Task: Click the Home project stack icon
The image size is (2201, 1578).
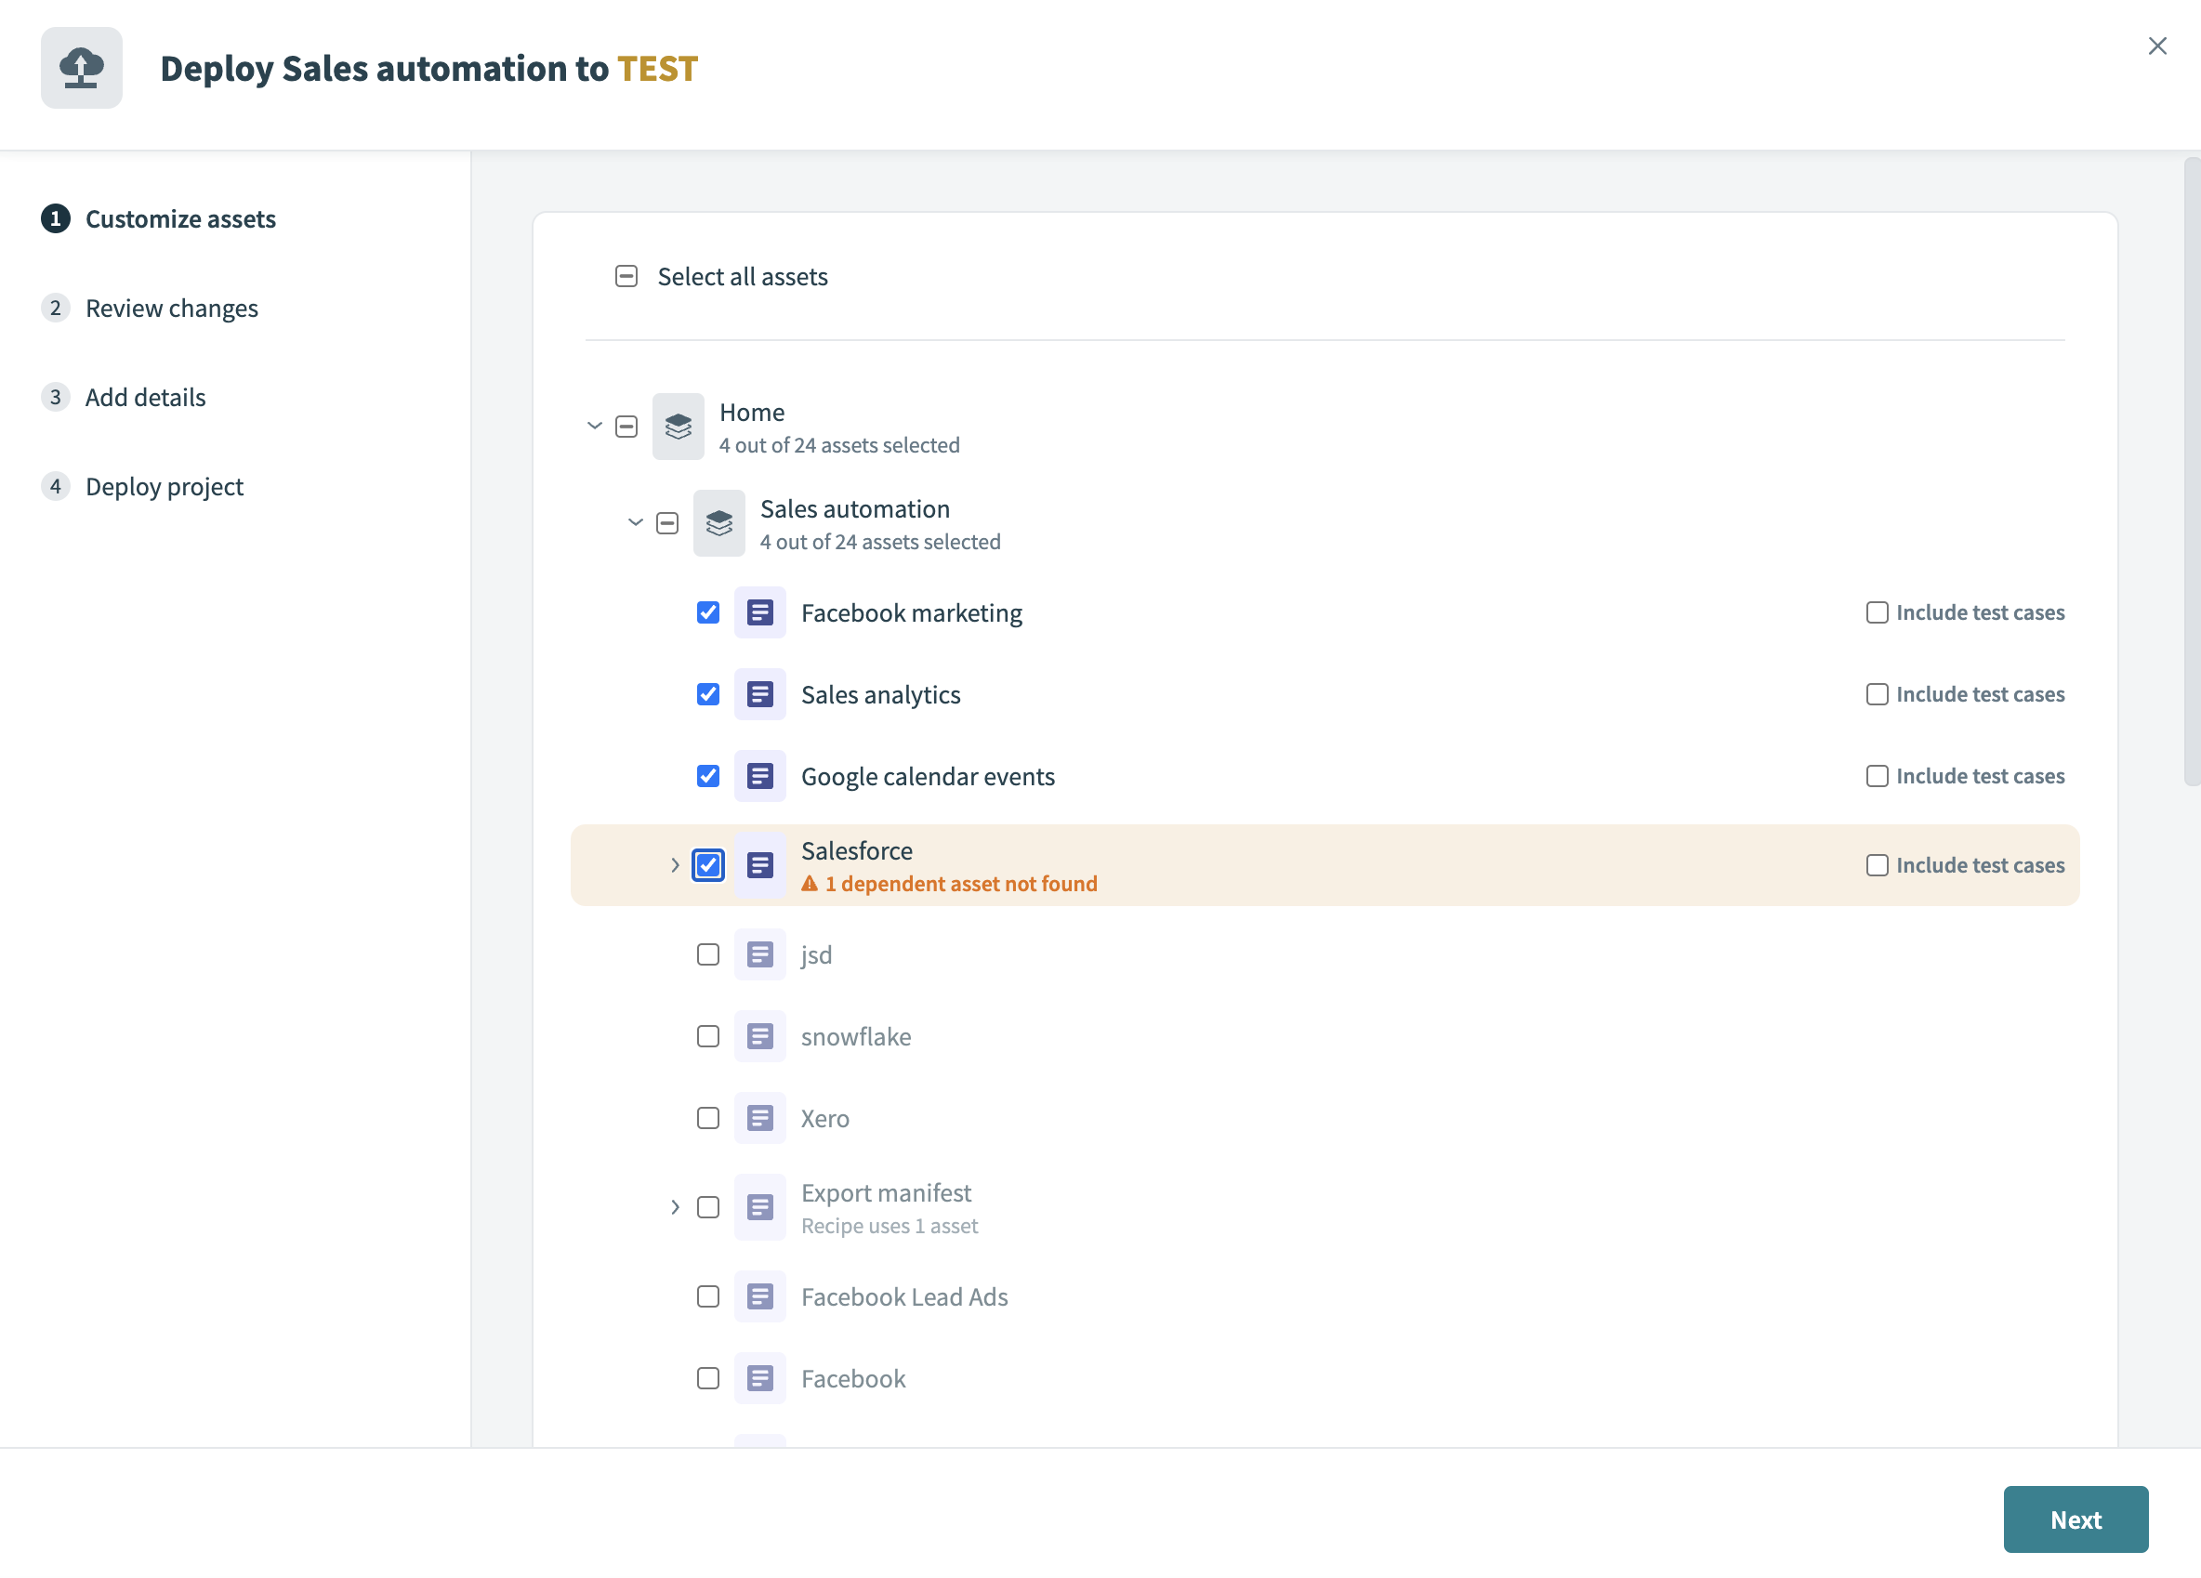Action: tap(679, 426)
